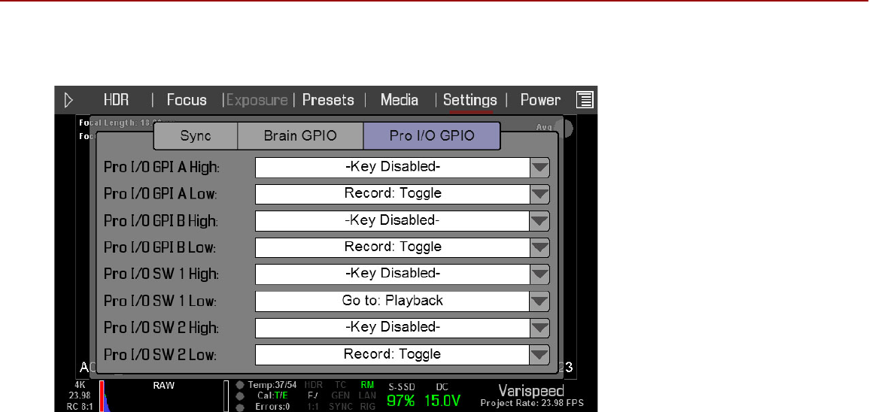The width and height of the screenshot is (869, 412).
Task: Expand Pro I/O GPI A High dropdown arrow
Action: click(539, 168)
